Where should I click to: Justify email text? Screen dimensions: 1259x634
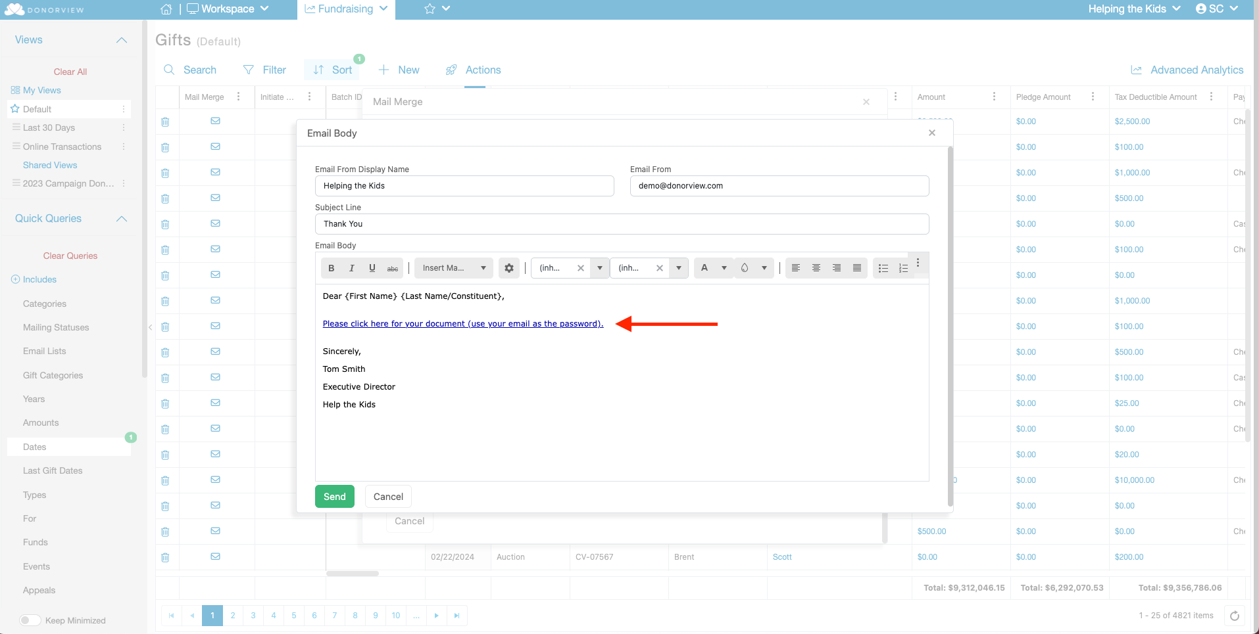(x=857, y=268)
